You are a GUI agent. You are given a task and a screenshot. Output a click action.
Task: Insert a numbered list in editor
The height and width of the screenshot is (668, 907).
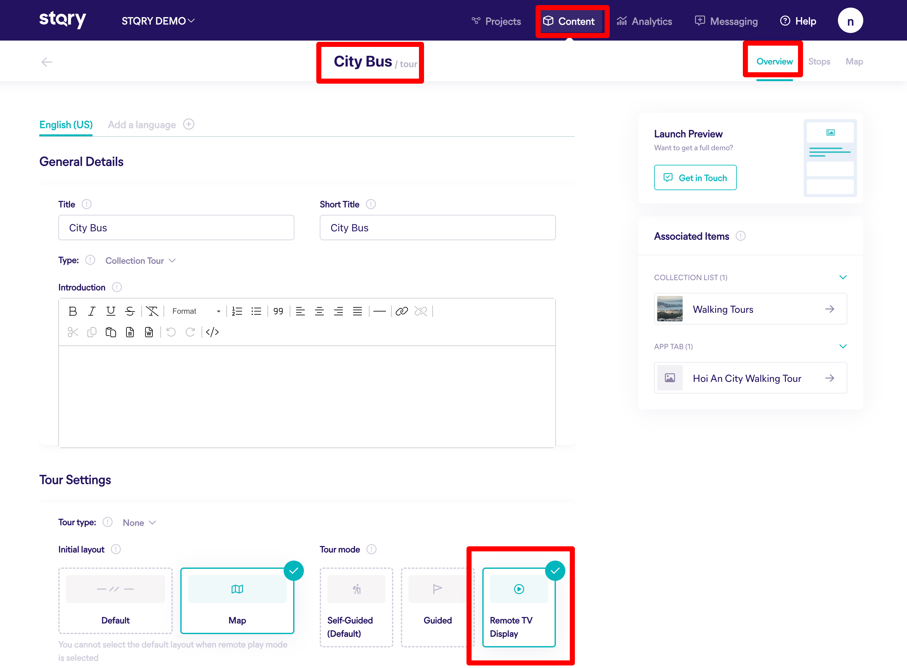pyautogui.click(x=237, y=311)
